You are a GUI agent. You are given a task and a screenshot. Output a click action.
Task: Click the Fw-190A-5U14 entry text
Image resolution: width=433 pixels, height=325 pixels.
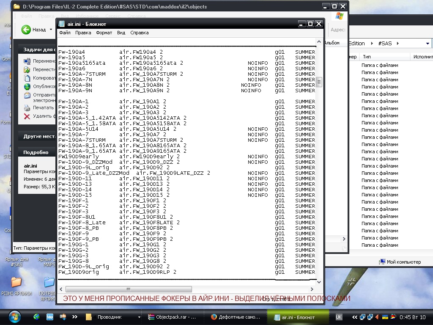pyautogui.click(x=78, y=129)
